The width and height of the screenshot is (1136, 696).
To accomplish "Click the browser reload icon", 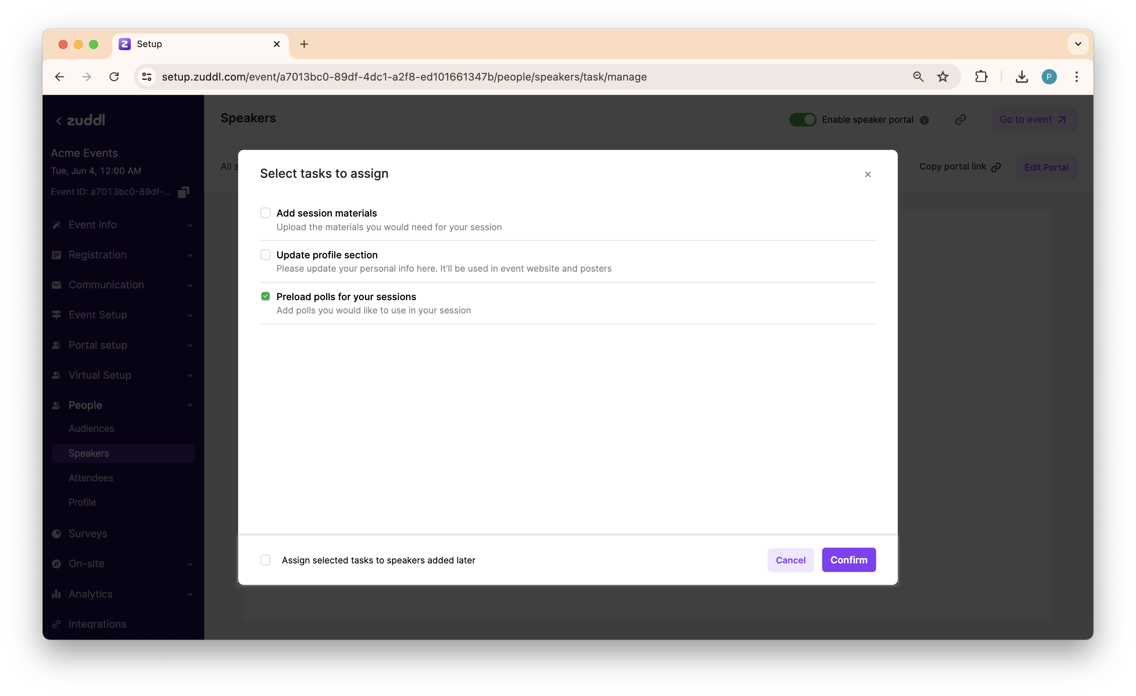I will click(x=114, y=76).
